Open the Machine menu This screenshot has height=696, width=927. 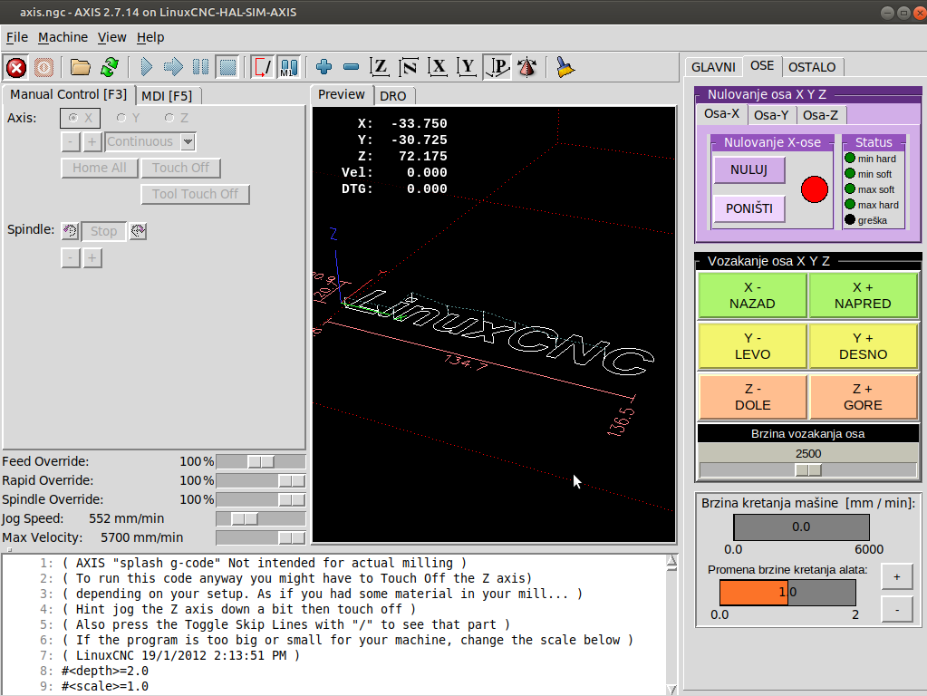point(63,37)
